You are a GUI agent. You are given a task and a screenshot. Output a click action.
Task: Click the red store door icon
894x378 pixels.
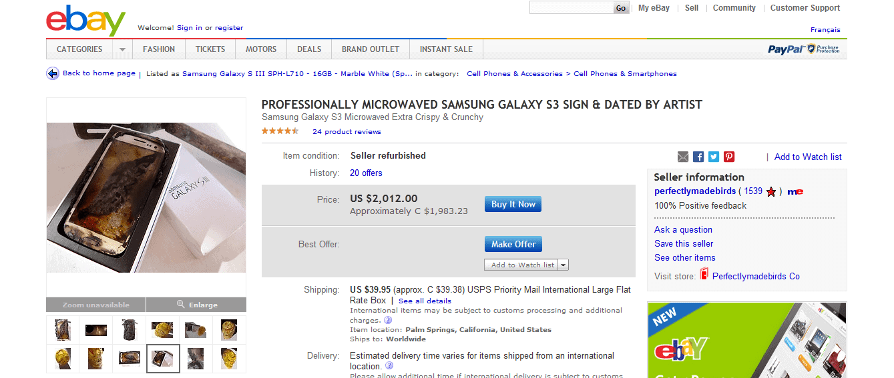704,275
